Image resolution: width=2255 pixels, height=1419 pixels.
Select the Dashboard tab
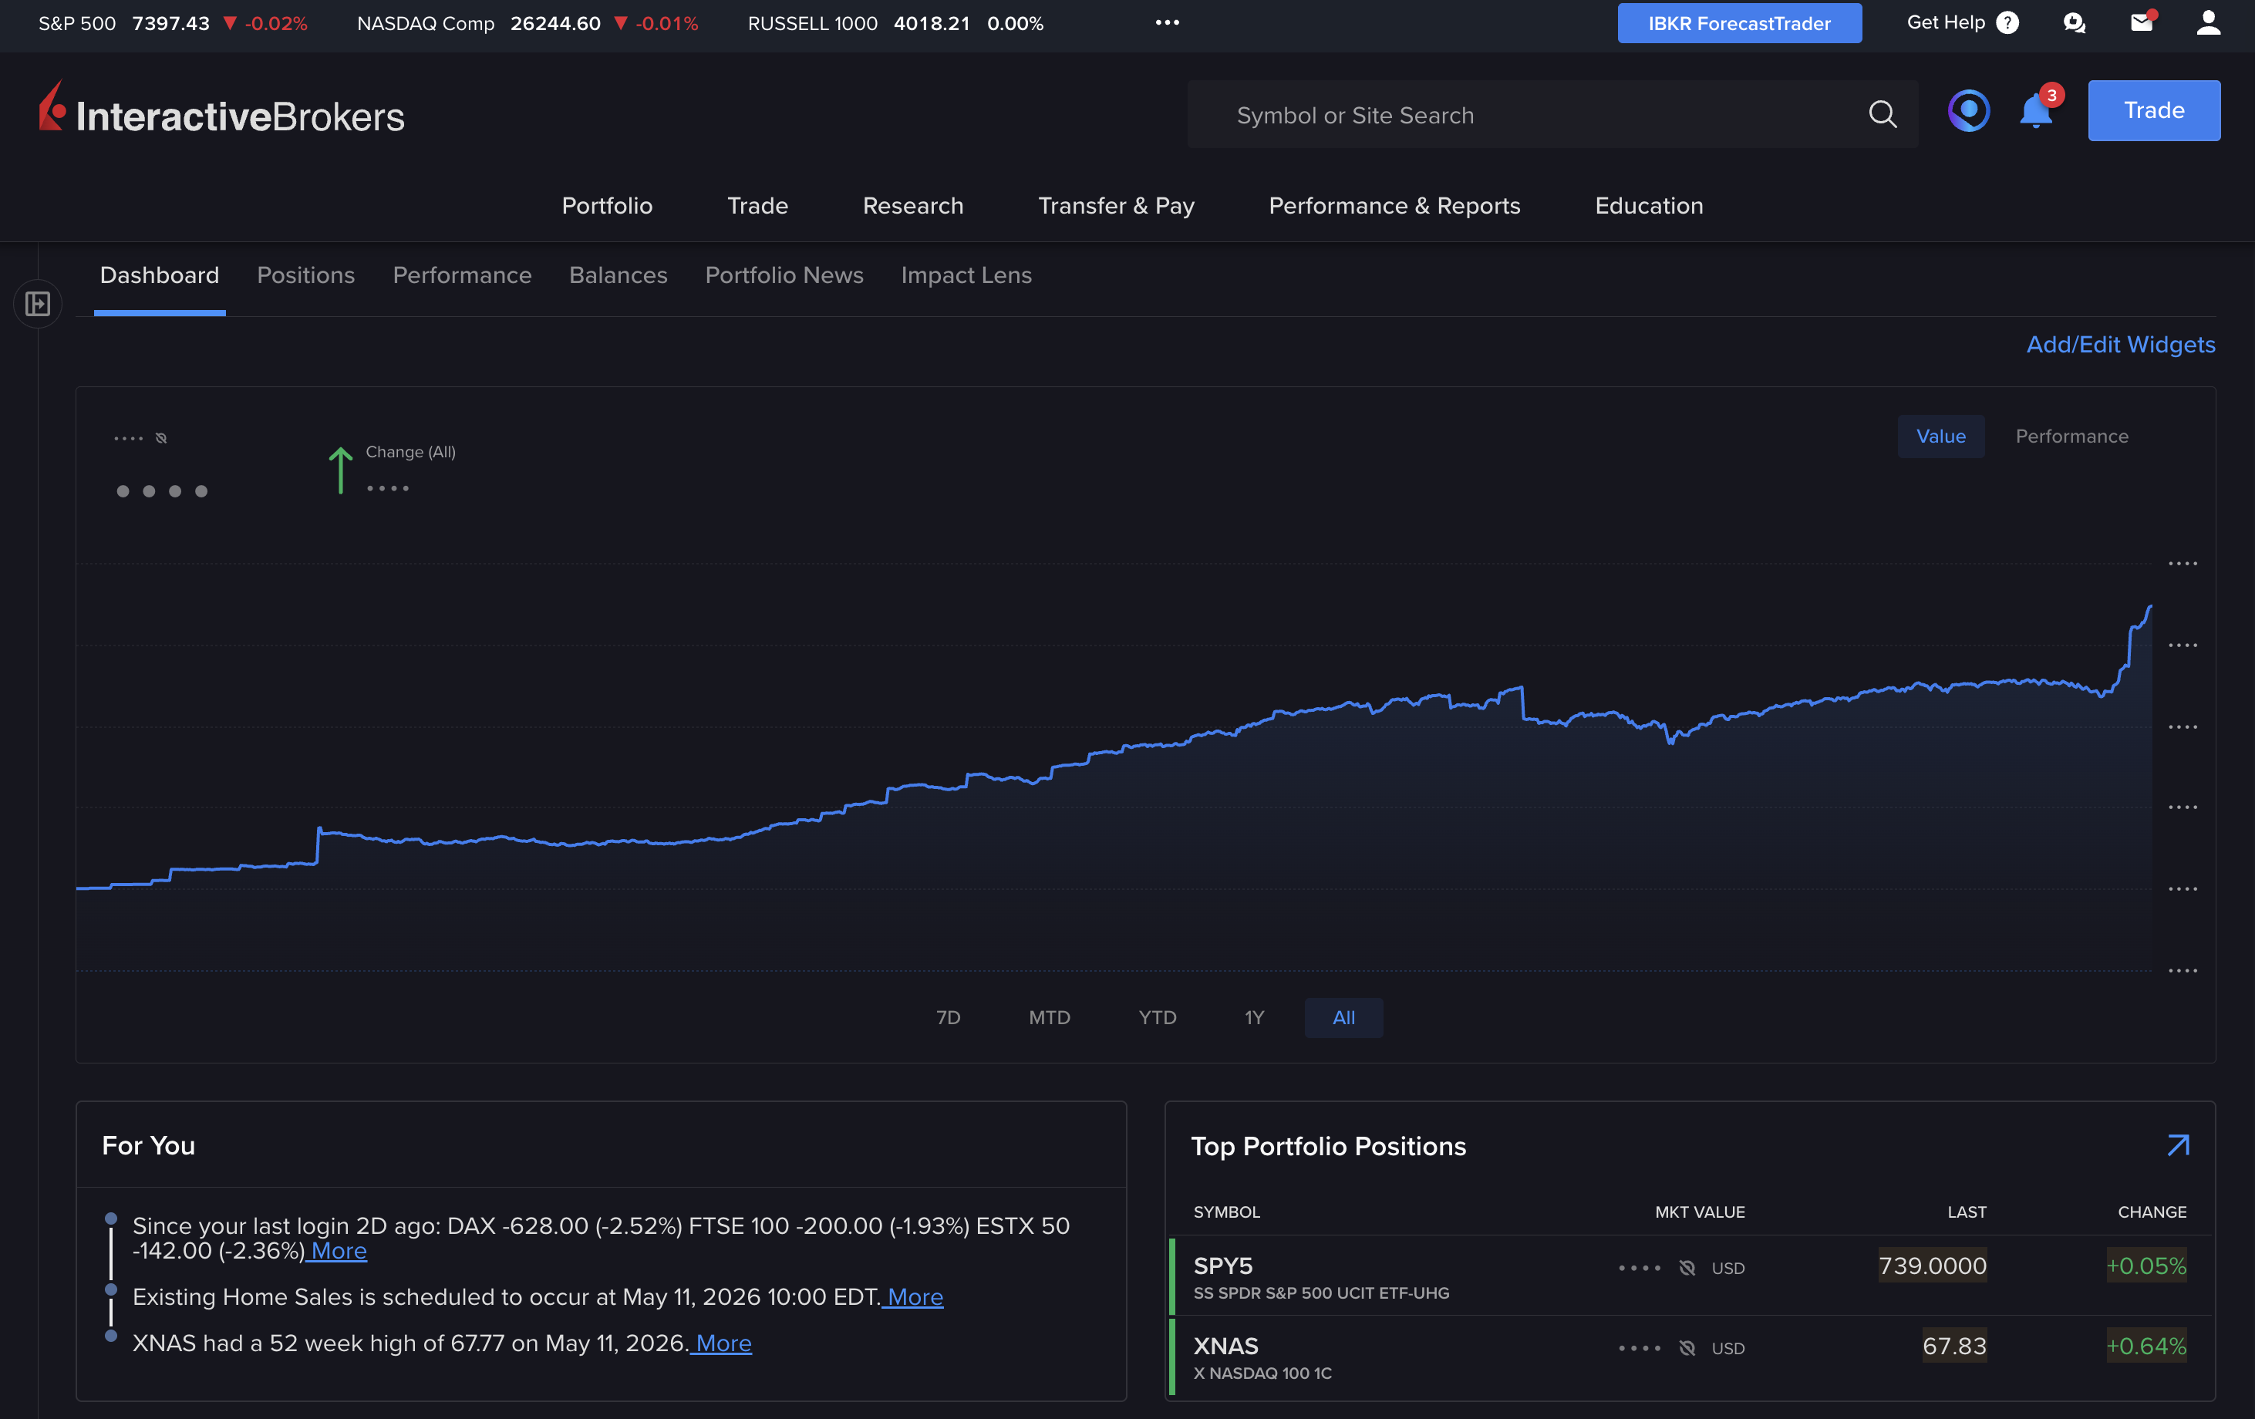tap(159, 275)
